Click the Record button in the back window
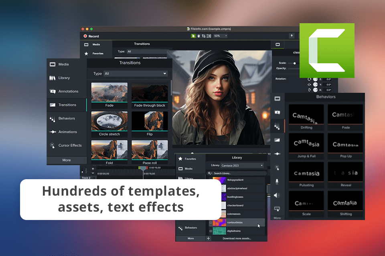Viewport: 385px width, 256px height. click(x=91, y=36)
